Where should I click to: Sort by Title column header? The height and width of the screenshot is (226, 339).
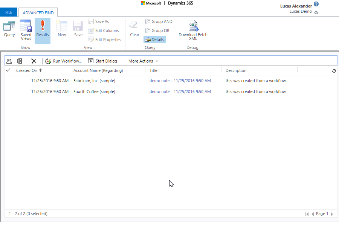(x=153, y=70)
